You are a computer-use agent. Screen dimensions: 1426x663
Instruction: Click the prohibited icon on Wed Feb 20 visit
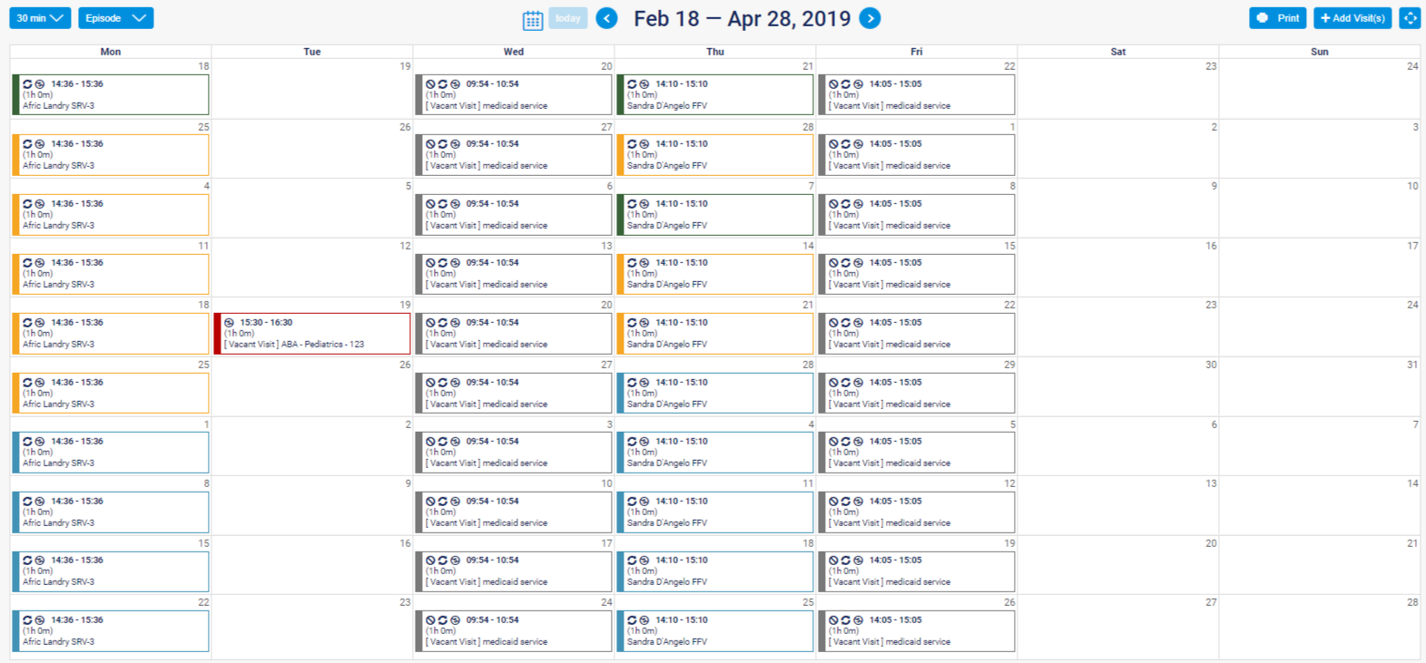coord(430,84)
